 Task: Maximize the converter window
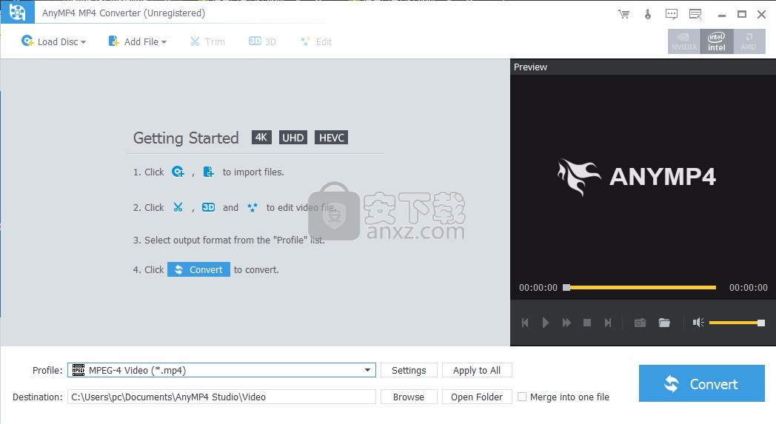[742, 14]
